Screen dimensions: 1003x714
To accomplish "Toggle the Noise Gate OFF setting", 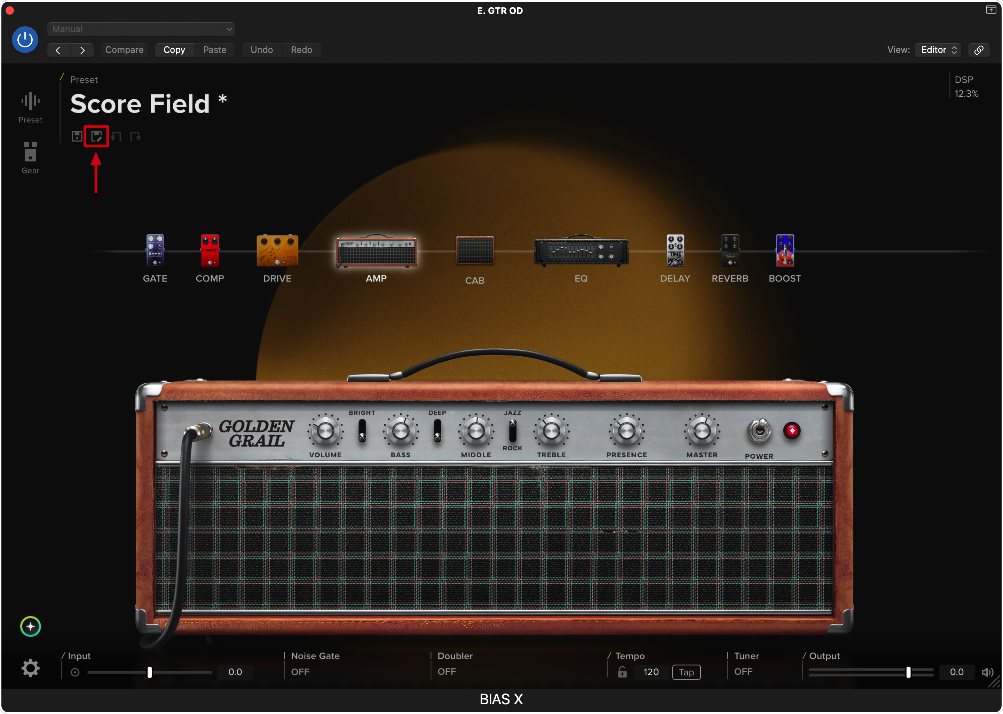I will [x=300, y=672].
